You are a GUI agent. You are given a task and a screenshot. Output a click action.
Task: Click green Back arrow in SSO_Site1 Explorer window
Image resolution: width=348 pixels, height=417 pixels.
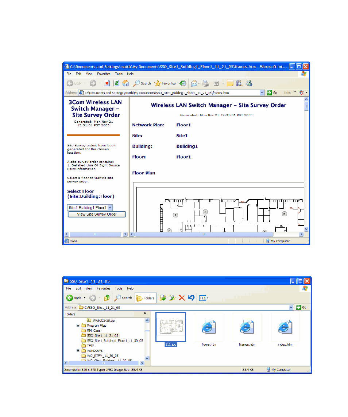pyautogui.click(x=70, y=298)
